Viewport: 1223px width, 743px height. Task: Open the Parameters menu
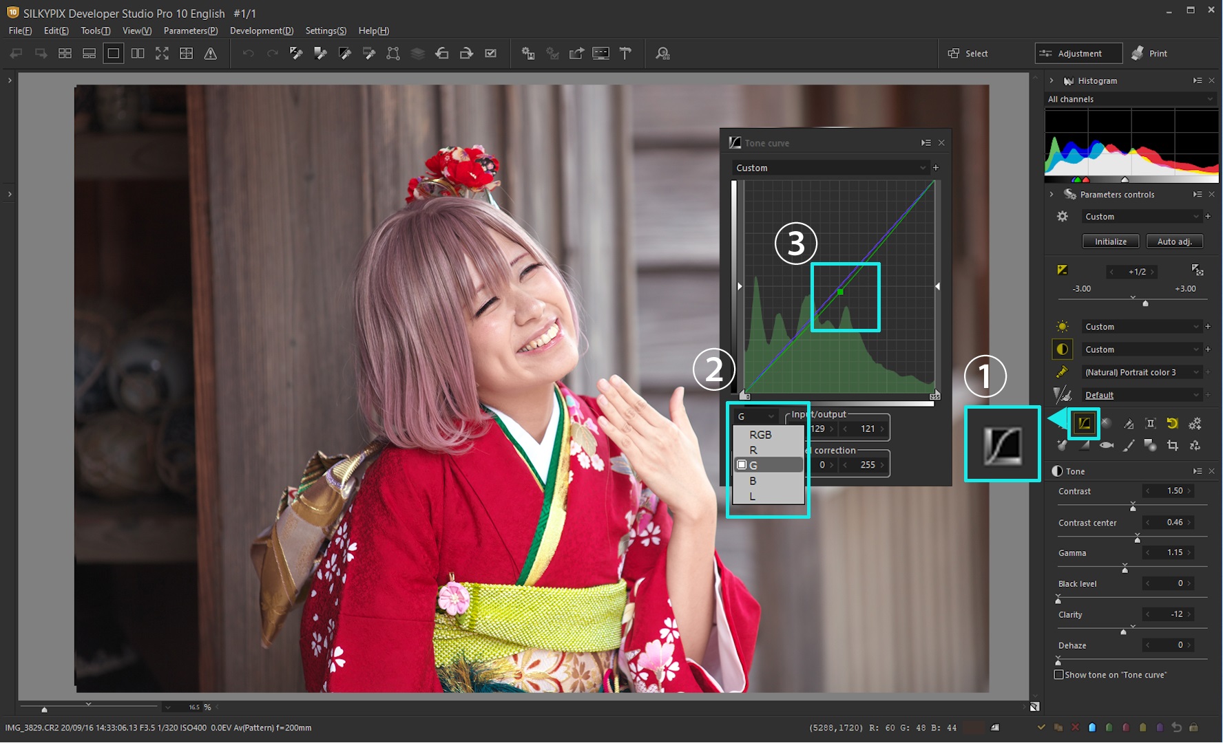click(191, 31)
